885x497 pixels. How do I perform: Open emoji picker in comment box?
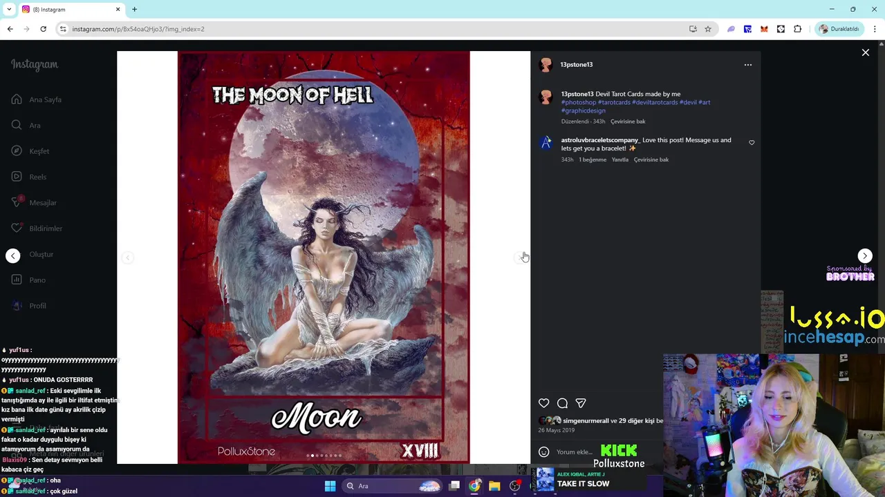(544, 452)
